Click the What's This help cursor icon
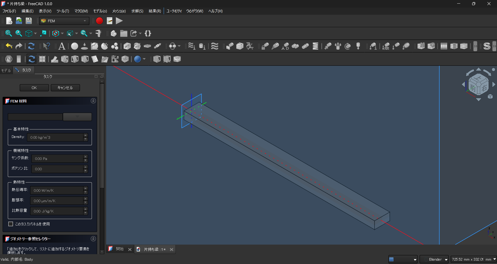 tap(47, 46)
